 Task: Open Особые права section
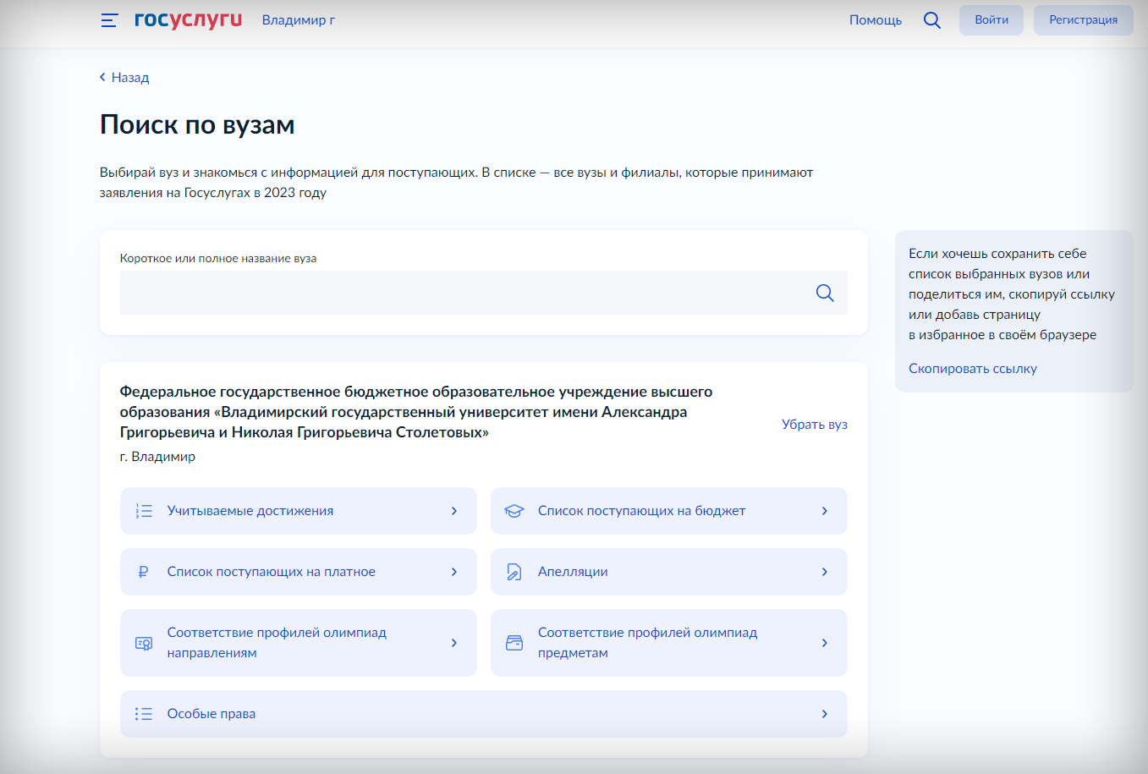pyautogui.click(x=484, y=714)
